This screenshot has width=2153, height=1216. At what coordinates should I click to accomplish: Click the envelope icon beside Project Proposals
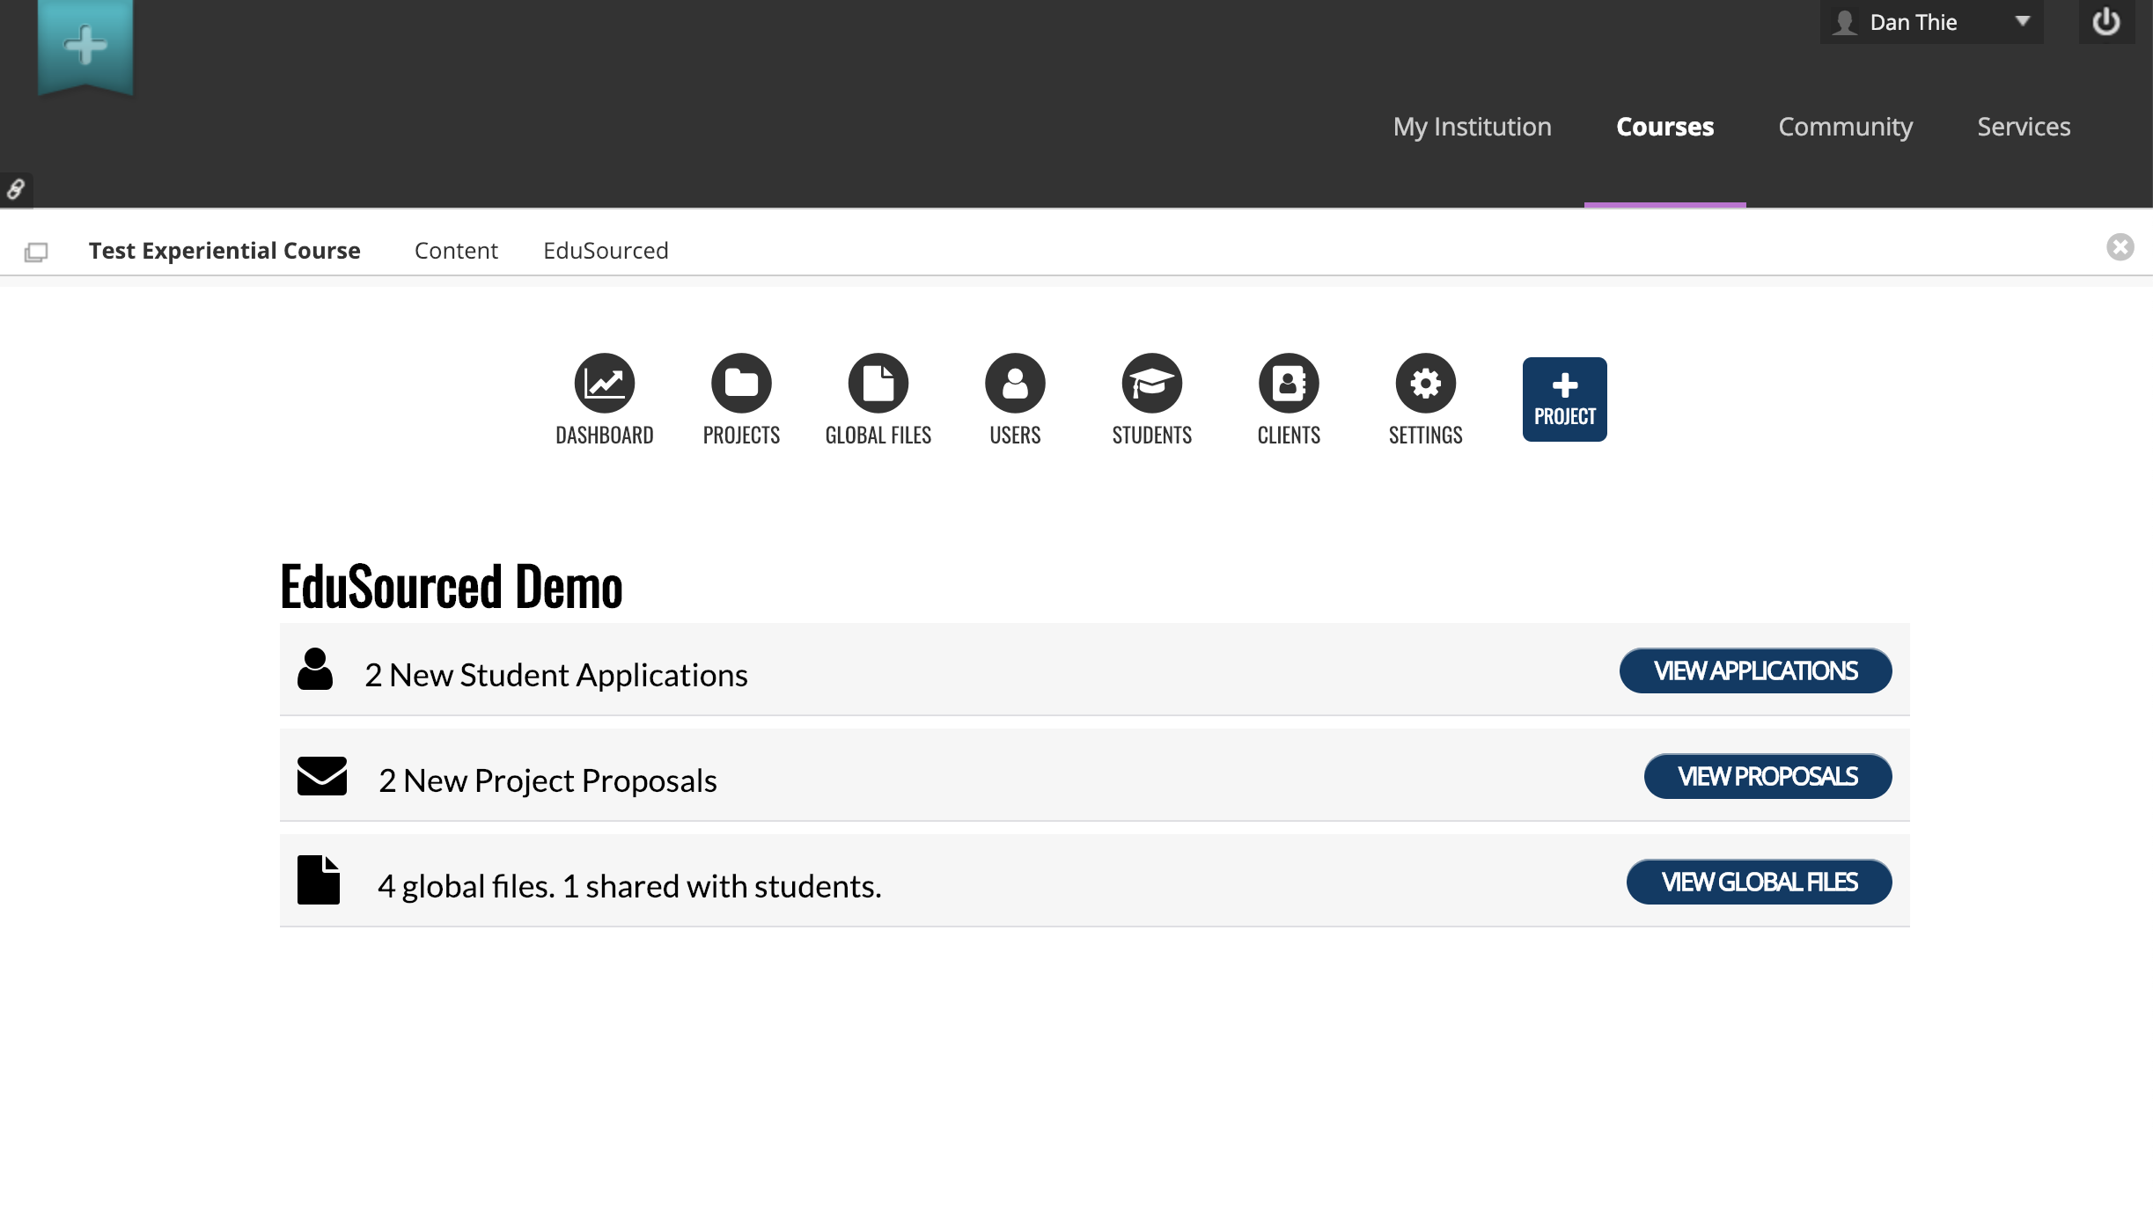coord(321,776)
